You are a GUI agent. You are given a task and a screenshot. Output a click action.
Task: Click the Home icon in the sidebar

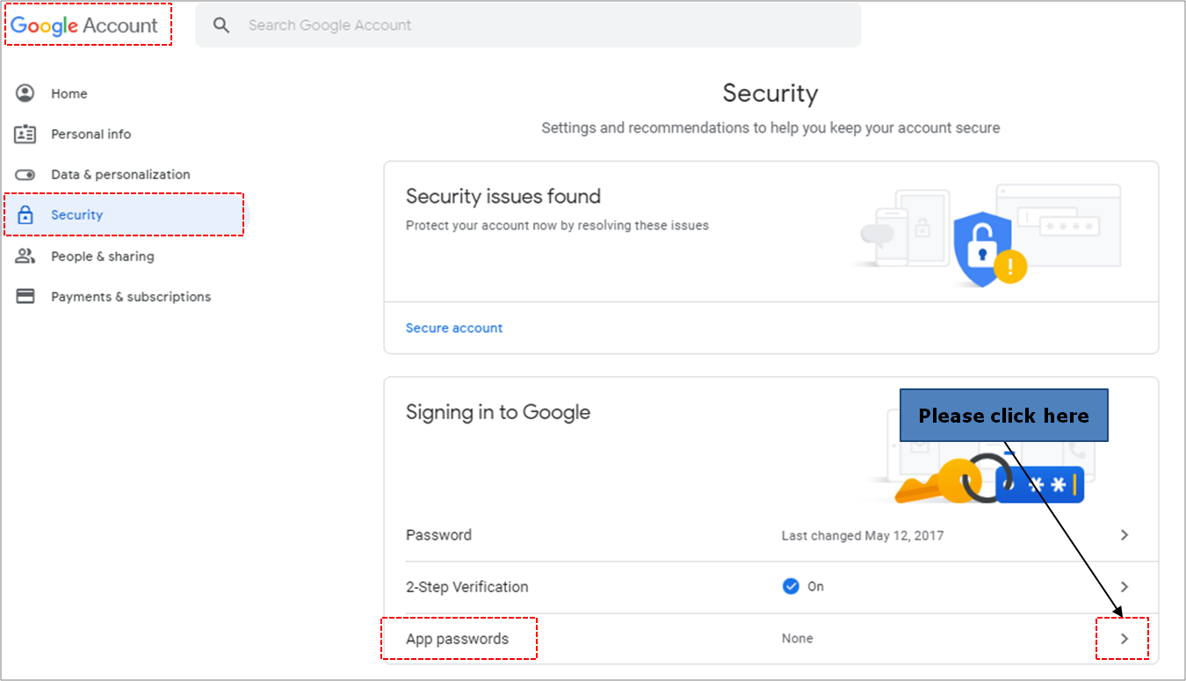25,93
